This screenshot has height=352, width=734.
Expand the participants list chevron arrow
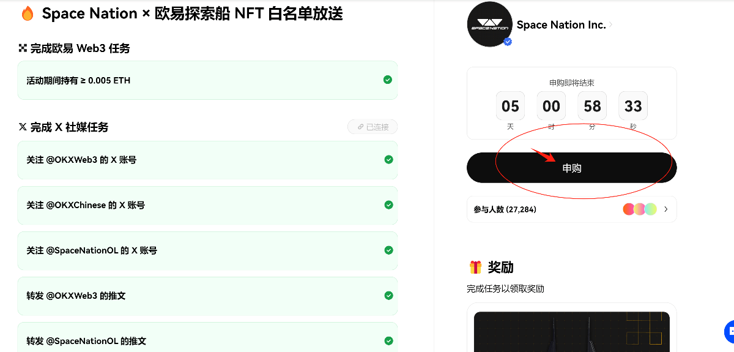(665, 209)
